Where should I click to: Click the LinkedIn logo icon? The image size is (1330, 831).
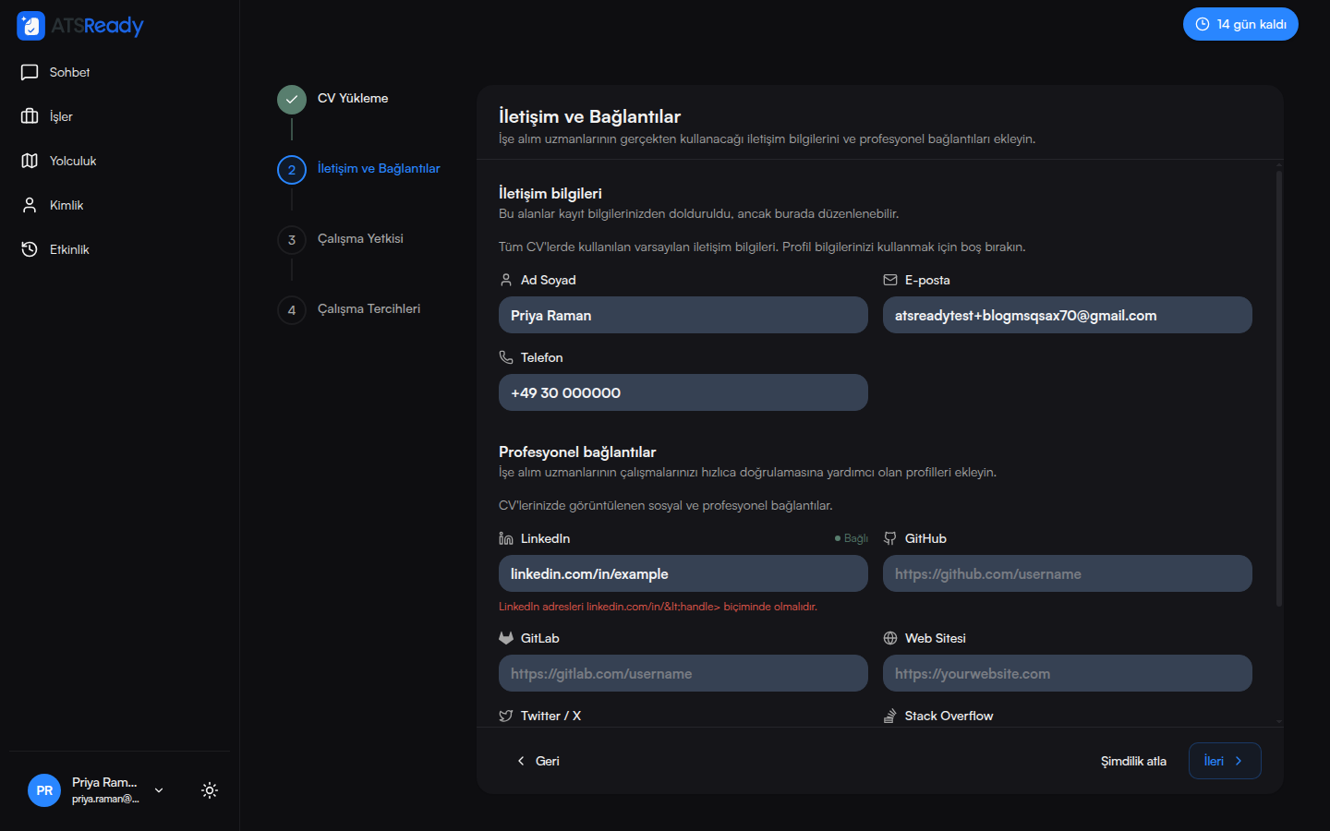tap(506, 538)
